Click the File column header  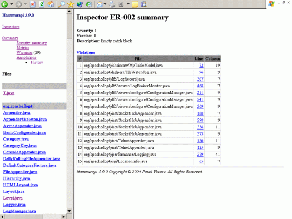tap(138, 59)
